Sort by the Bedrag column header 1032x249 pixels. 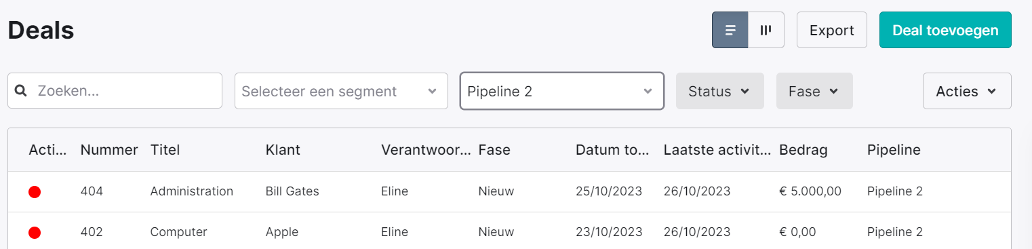[x=803, y=150]
